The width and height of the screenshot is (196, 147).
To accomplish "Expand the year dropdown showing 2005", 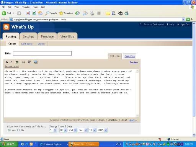I will pyautogui.click(x=102, y=130).
